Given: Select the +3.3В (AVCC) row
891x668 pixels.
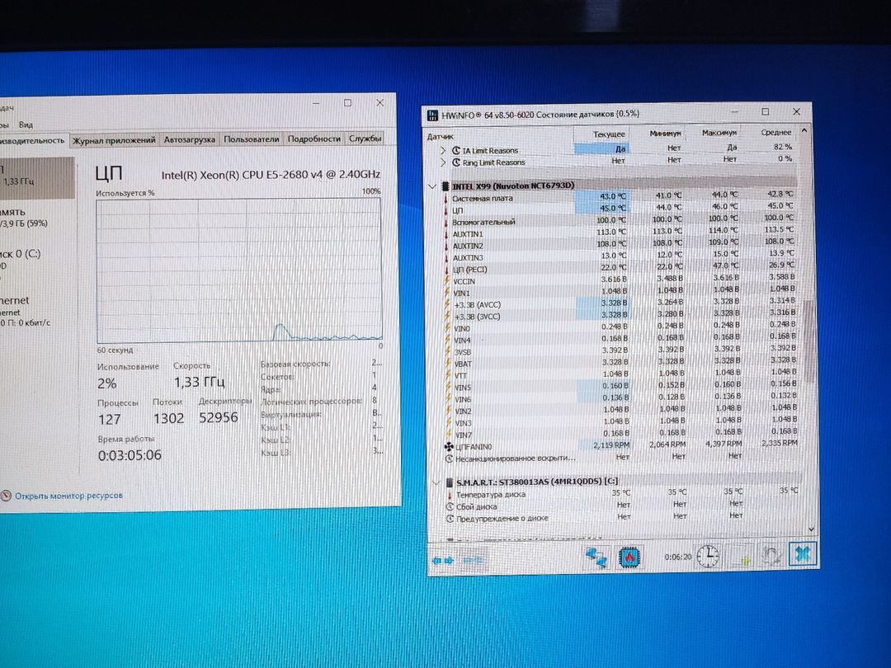Looking at the screenshot, I should click(620, 303).
